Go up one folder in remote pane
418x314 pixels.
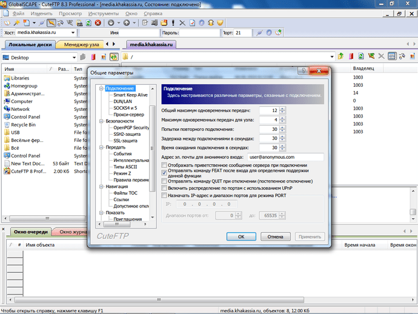(x=340, y=56)
